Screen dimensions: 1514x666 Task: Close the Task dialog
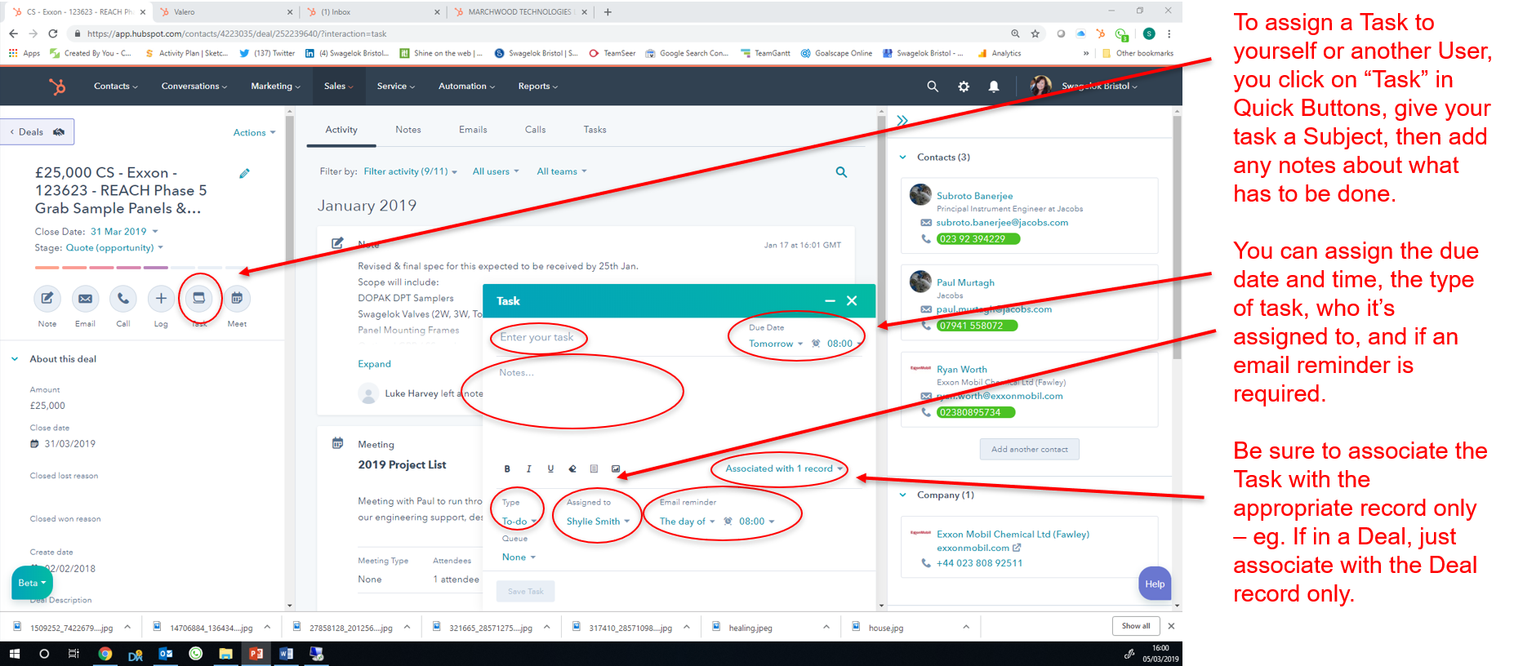[852, 301]
